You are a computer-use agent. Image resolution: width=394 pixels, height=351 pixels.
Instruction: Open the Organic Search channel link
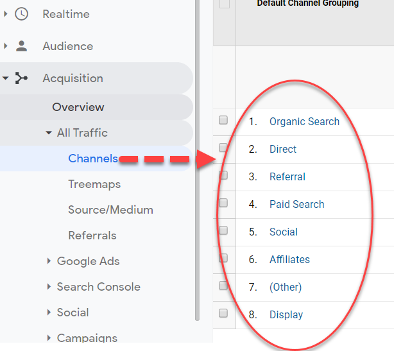pos(304,122)
